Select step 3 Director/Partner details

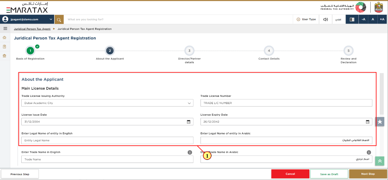coord(189,51)
